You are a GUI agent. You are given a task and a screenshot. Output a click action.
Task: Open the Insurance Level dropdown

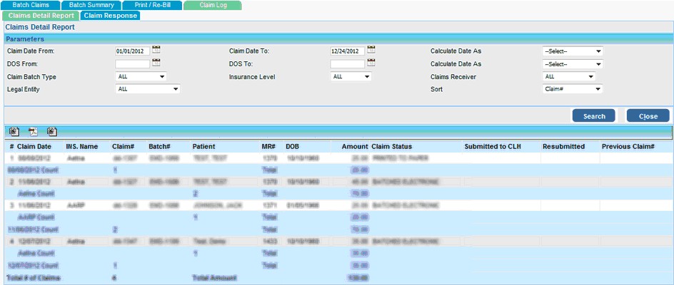pos(351,77)
